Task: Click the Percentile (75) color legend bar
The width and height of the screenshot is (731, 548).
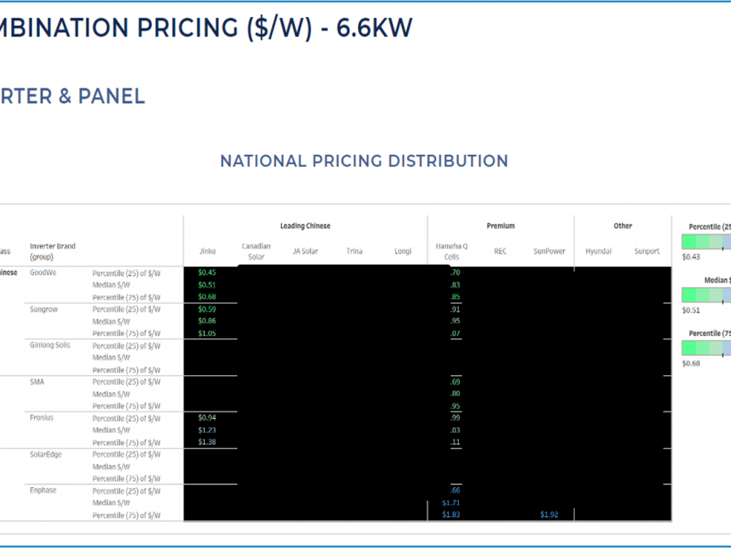Action: (x=707, y=348)
